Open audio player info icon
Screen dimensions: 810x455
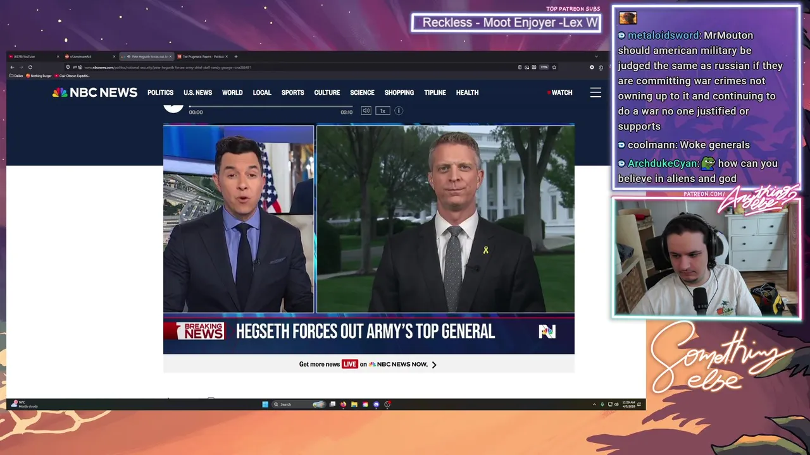[399, 111]
